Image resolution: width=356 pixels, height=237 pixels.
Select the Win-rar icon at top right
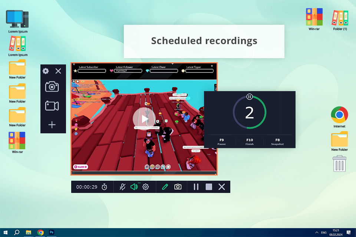pos(314,19)
